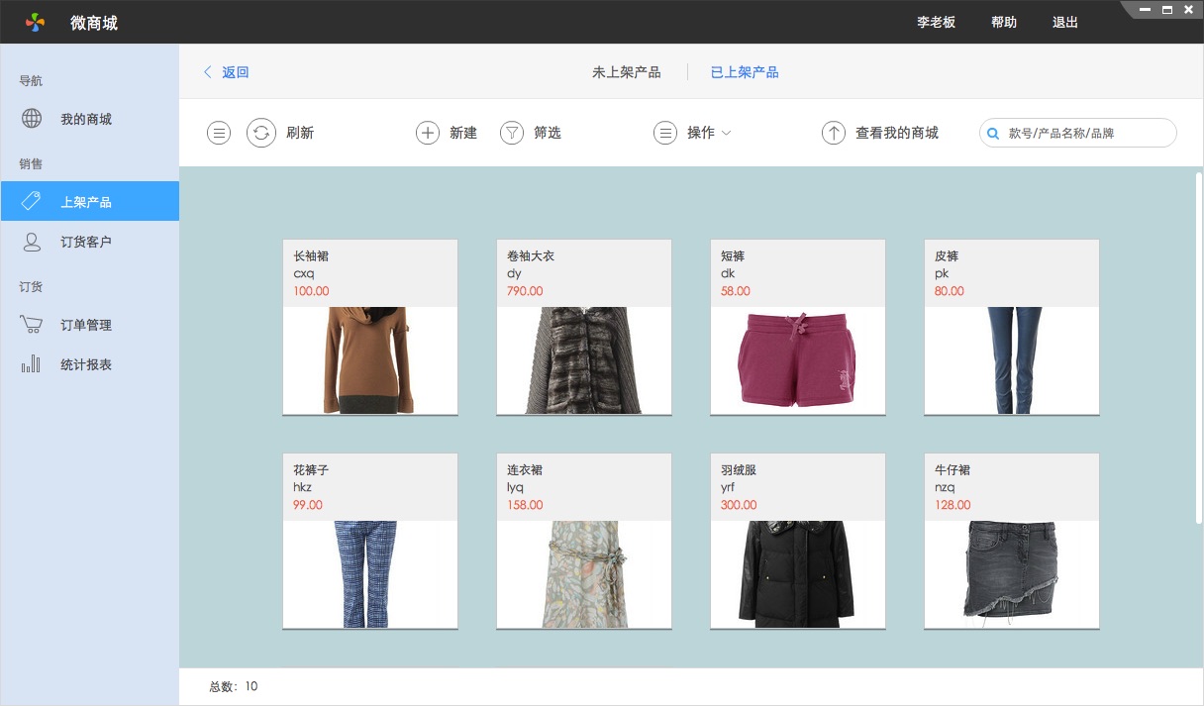The width and height of the screenshot is (1204, 706).
Task: Click the search magnifier in the search box
Action: pyautogui.click(x=992, y=132)
